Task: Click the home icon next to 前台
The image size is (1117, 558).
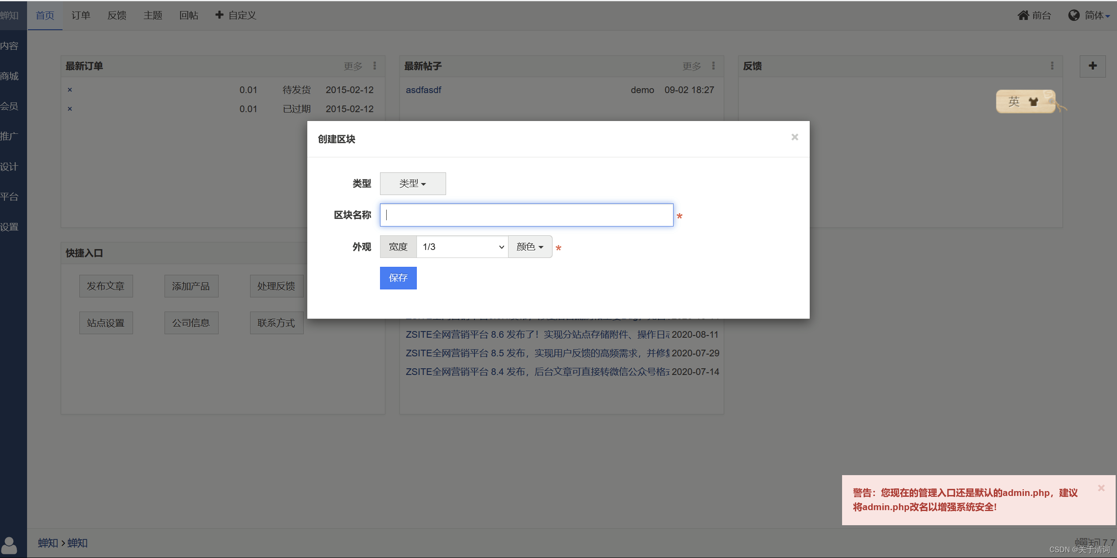Action: 1023,16
